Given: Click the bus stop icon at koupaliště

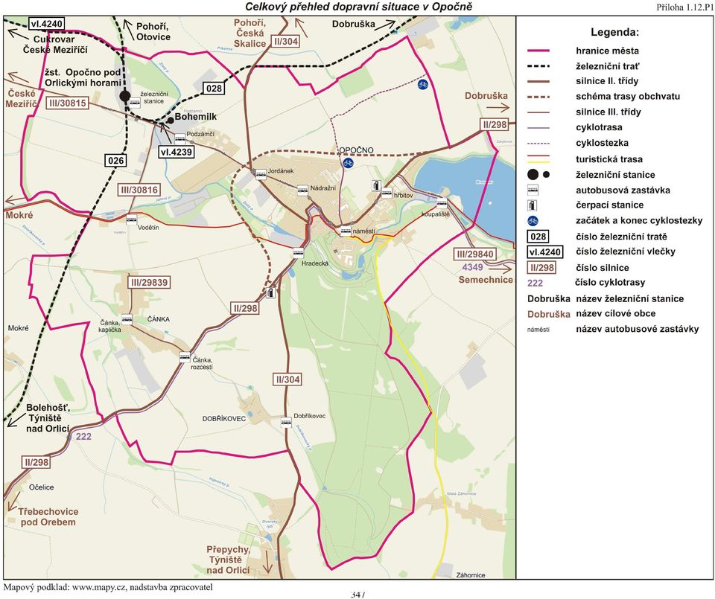Looking at the screenshot, I should click(x=442, y=203).
